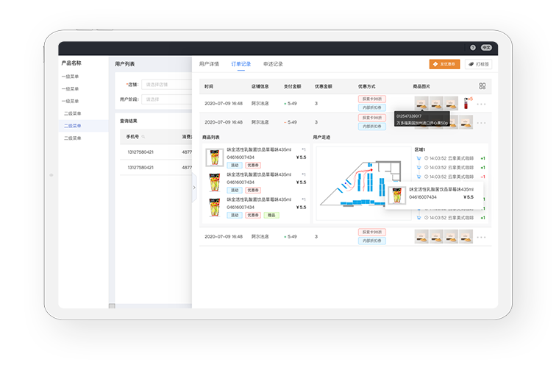Click the search icon beside 手机号 column
The image size is (559, 368).
click(143, 137)
